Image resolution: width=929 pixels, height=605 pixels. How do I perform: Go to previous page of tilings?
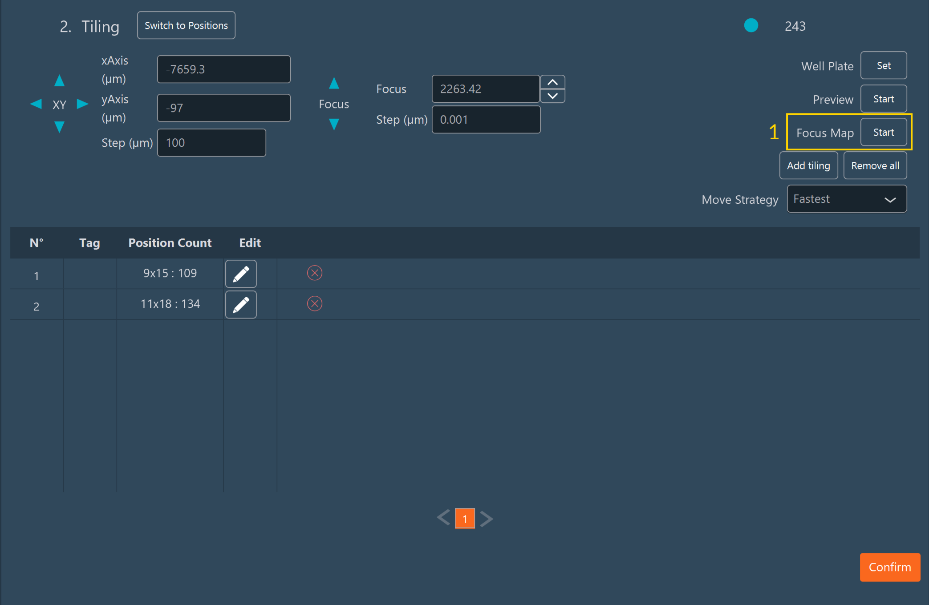443,518
